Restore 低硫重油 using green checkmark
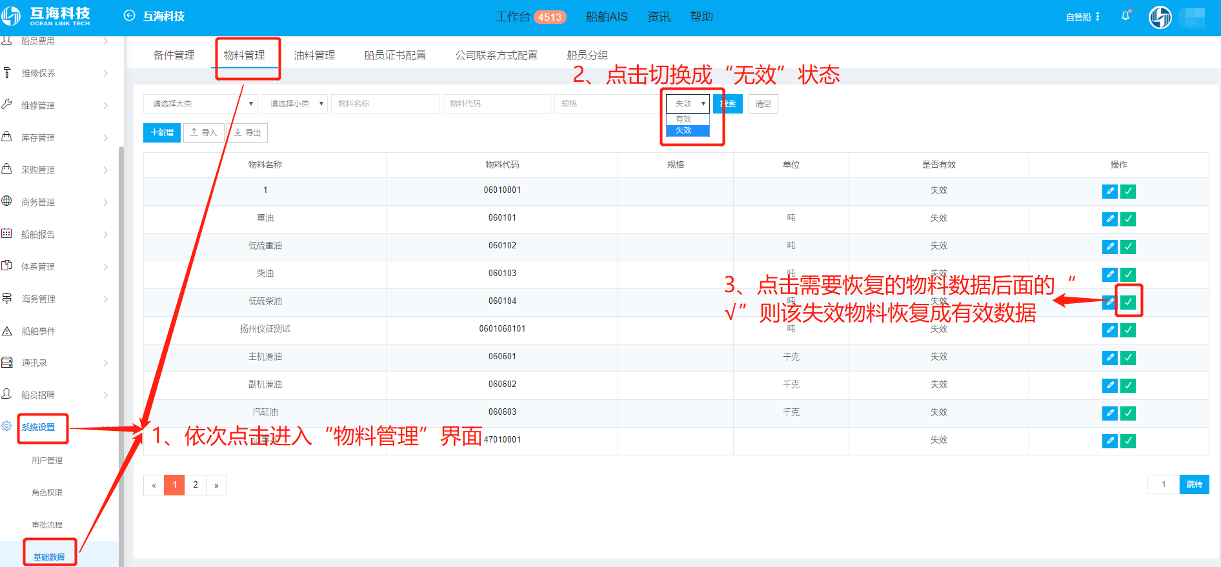 coord(1128,246)
